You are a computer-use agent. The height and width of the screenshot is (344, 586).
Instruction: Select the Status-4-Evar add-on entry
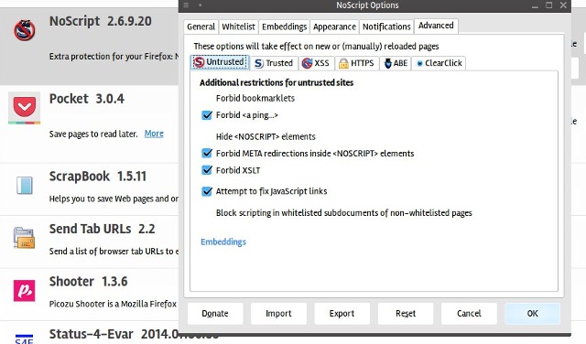coord(90,333)
